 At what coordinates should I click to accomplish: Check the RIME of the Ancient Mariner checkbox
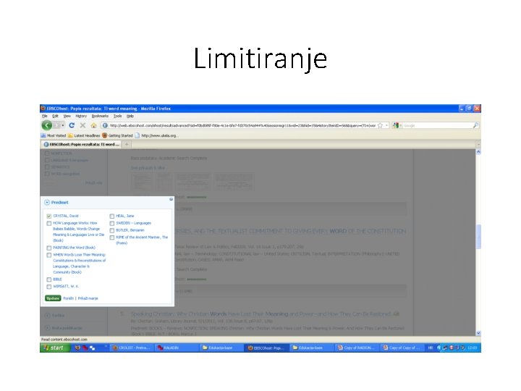(112, 237)
